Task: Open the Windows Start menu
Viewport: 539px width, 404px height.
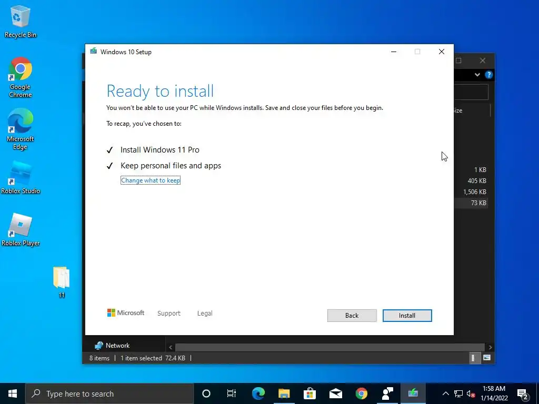Action: click(13, 393)
